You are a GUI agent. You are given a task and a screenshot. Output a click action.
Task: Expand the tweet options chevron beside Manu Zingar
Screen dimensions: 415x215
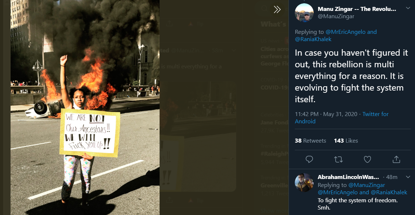[408, 8]
